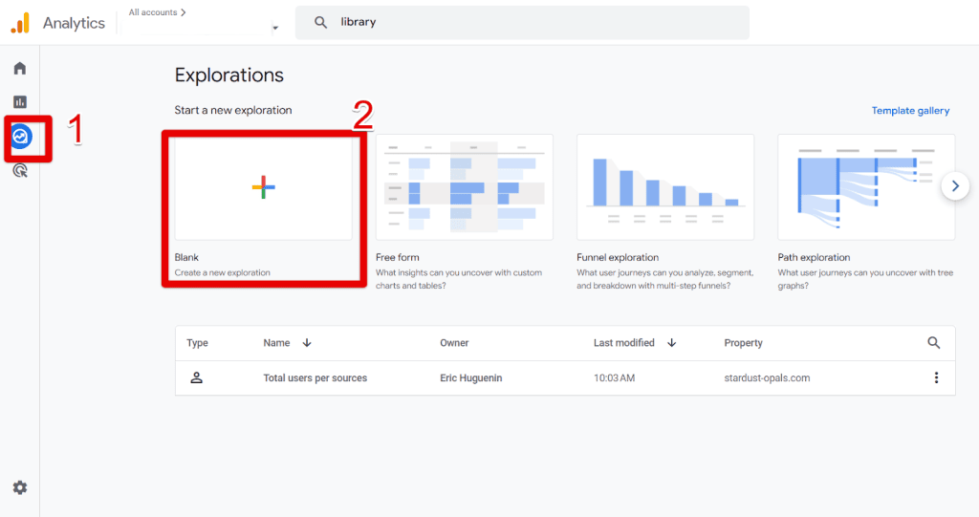Create a Blank exploration
The image size is (979, 517).
coord(264,187)
